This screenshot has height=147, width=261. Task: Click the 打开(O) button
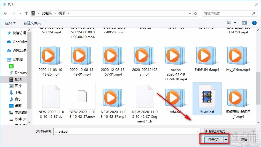214,140
